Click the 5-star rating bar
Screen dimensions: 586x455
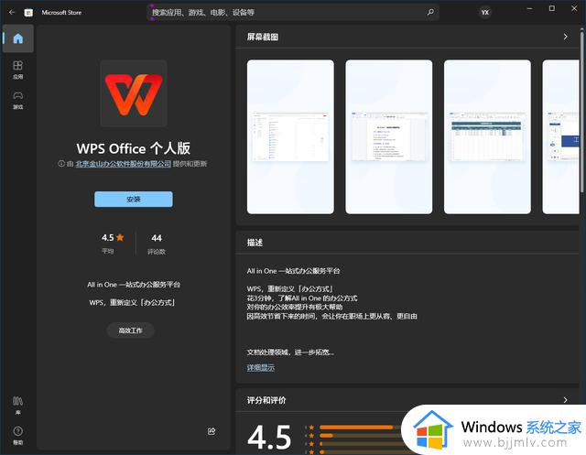361,427
